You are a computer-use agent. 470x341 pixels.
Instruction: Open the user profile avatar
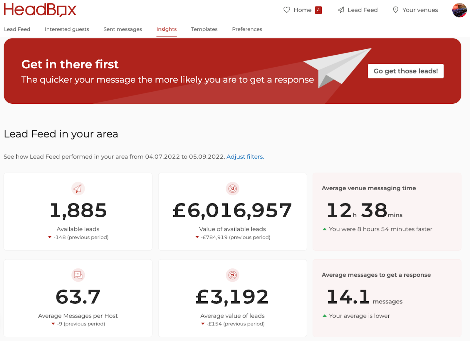coord(459,10)
